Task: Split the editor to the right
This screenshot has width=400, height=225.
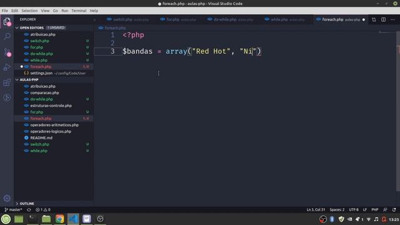Action: pos(383,19)
